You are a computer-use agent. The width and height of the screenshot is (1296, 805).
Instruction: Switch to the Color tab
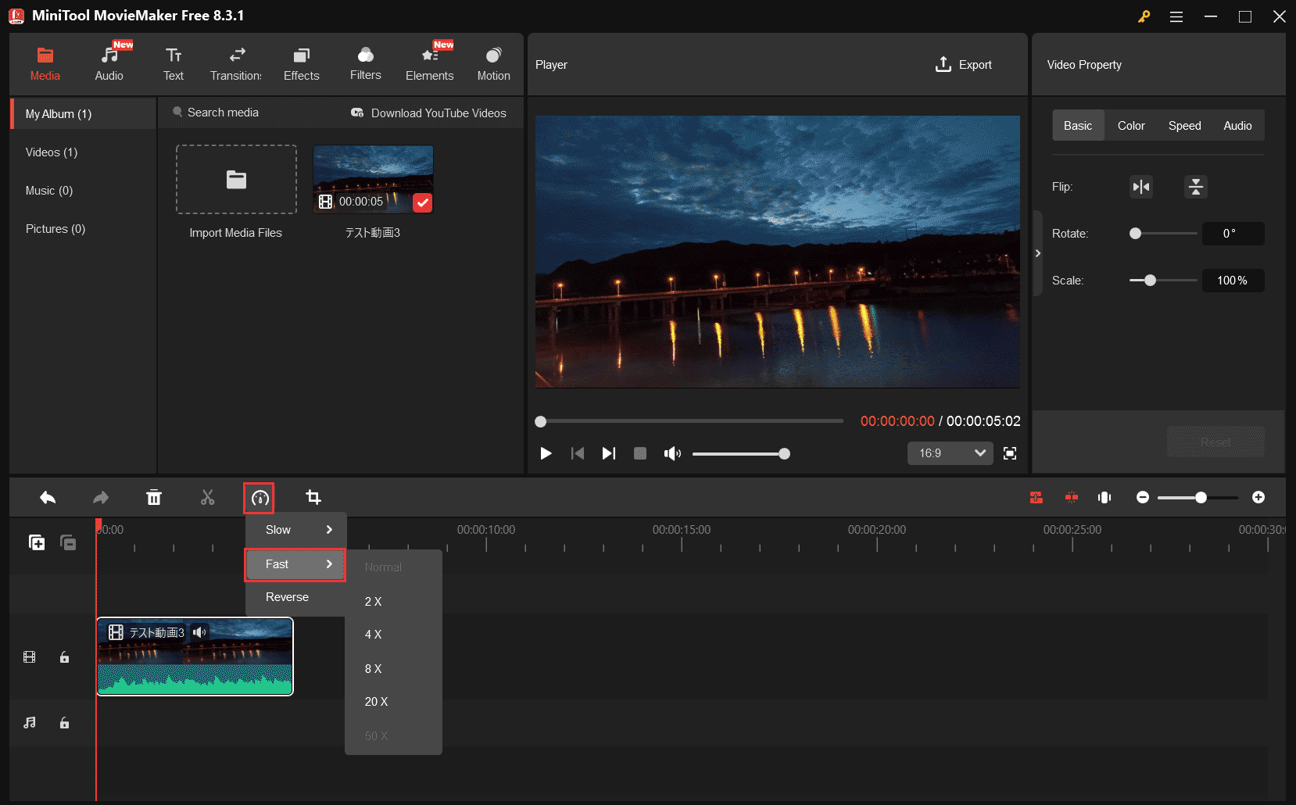tap(1130, 126)
